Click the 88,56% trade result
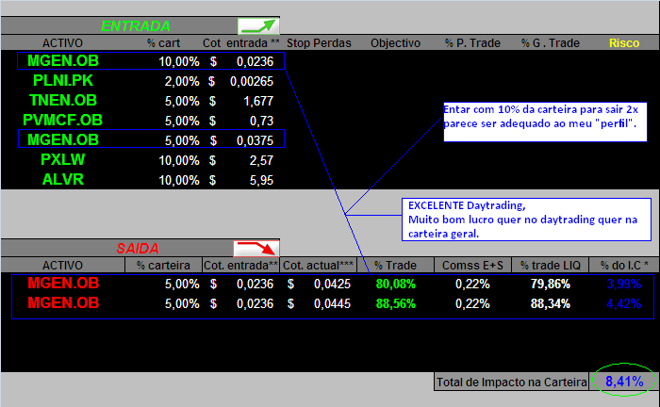Screen dimensions: 660x407 tap(396, 303)
